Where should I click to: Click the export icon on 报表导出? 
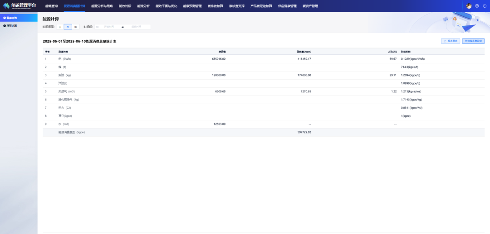(x=445, y=41)
